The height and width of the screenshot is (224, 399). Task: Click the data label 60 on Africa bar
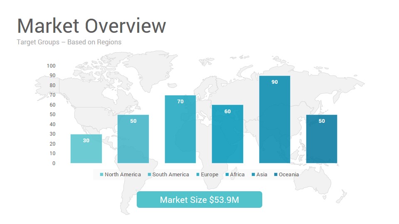(227, 111)
